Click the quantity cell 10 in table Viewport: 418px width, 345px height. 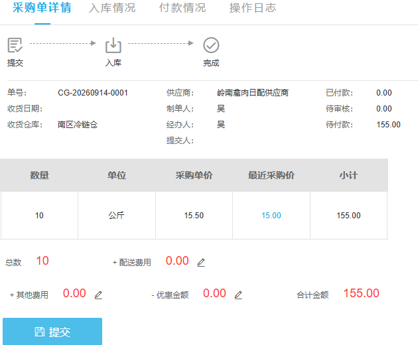pyautogui.click(x=39, y=216)
